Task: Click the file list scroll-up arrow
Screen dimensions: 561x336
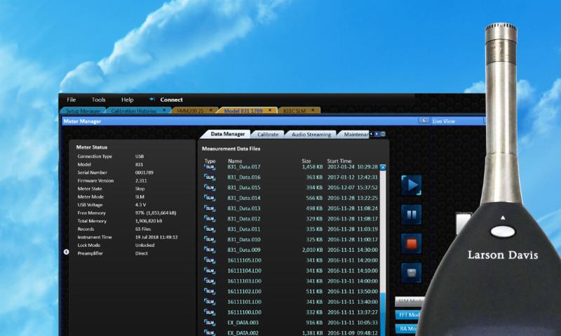Action: [383, 167]
